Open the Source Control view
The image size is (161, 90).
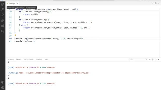click(3, 15)
